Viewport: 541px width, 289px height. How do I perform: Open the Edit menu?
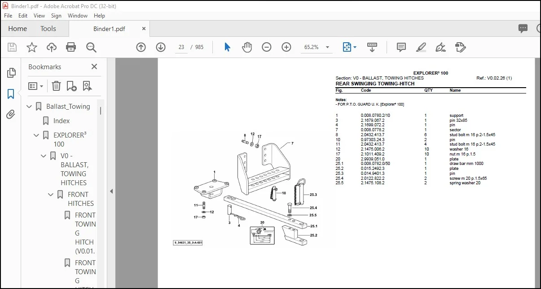point(23,15)
